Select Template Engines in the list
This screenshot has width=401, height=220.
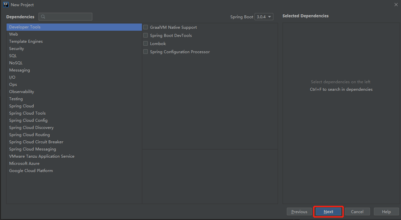tap(26, 41)
